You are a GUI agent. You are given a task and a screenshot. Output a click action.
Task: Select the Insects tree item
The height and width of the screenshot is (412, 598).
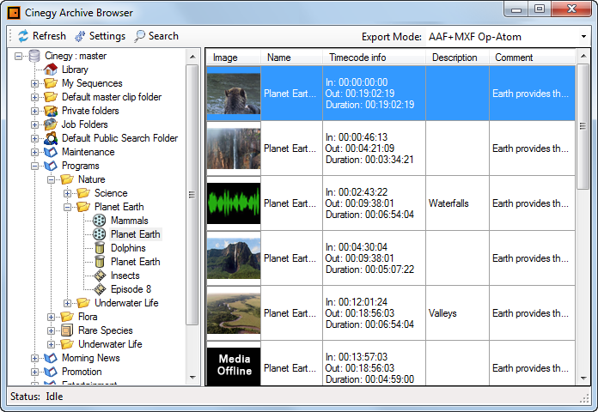point(125,276)
